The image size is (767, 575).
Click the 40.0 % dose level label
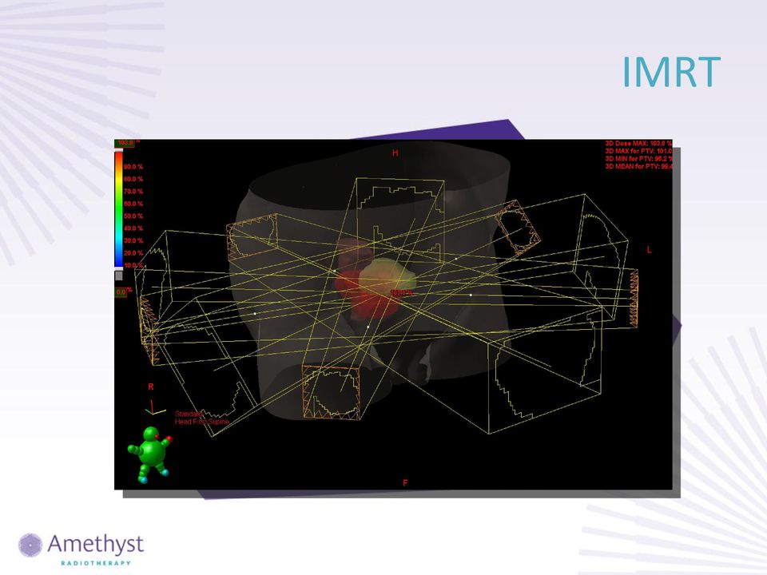tap(133, 228)
